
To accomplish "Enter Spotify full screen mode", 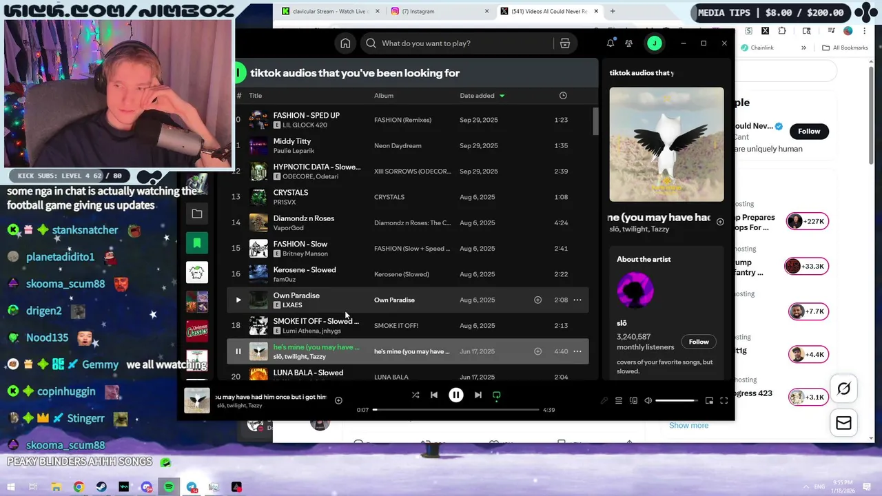I will click(x=724, y=401).
